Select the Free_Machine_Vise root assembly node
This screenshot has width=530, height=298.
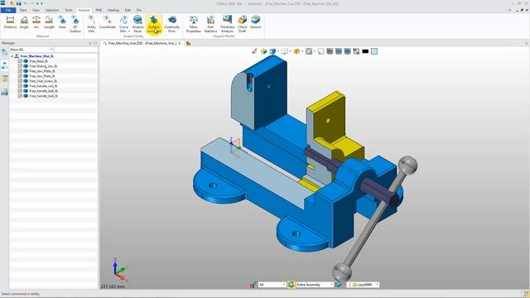click(36, 56)
